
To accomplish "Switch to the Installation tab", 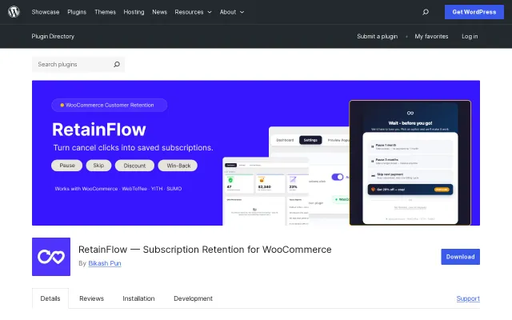I will click(138, 298).
